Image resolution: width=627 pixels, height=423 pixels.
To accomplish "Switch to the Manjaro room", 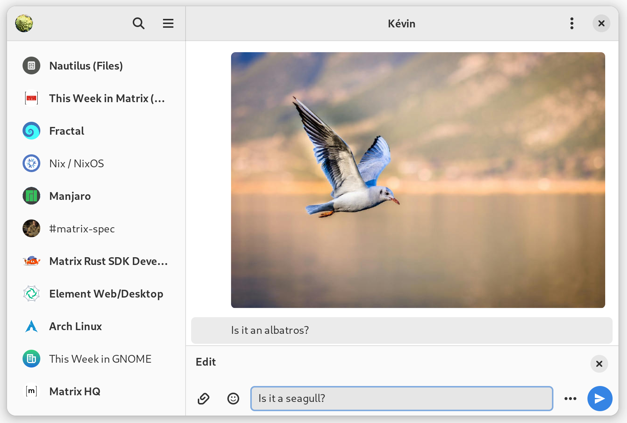I will click(70, 196).
